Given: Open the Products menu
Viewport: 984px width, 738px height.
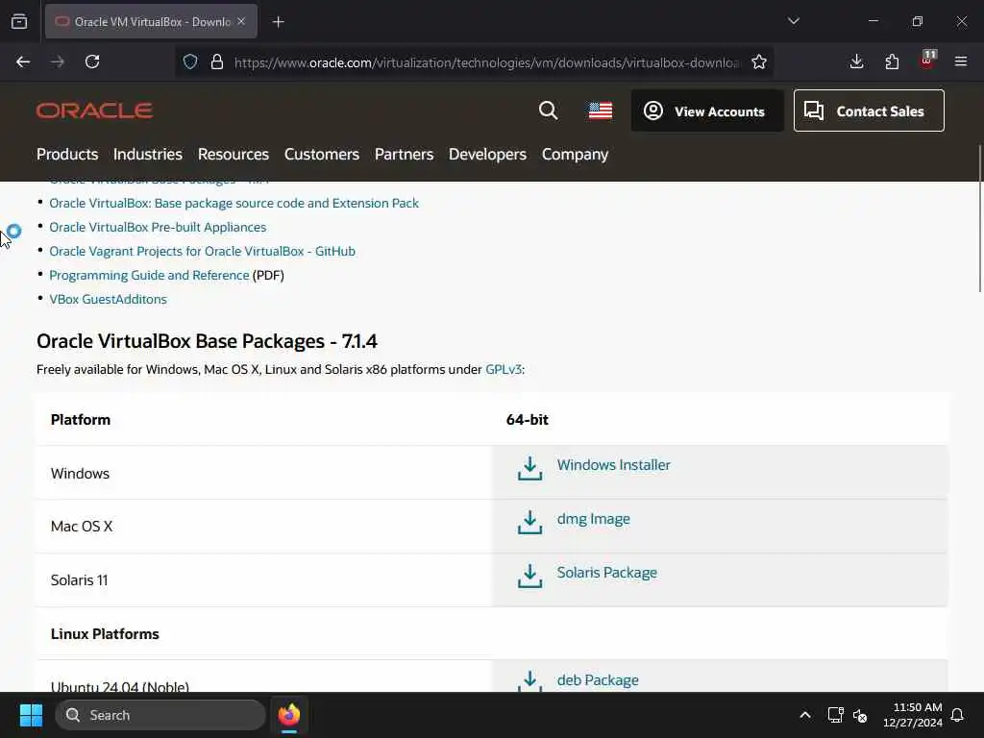Looking at the screenshot, I should pos(67,155).
